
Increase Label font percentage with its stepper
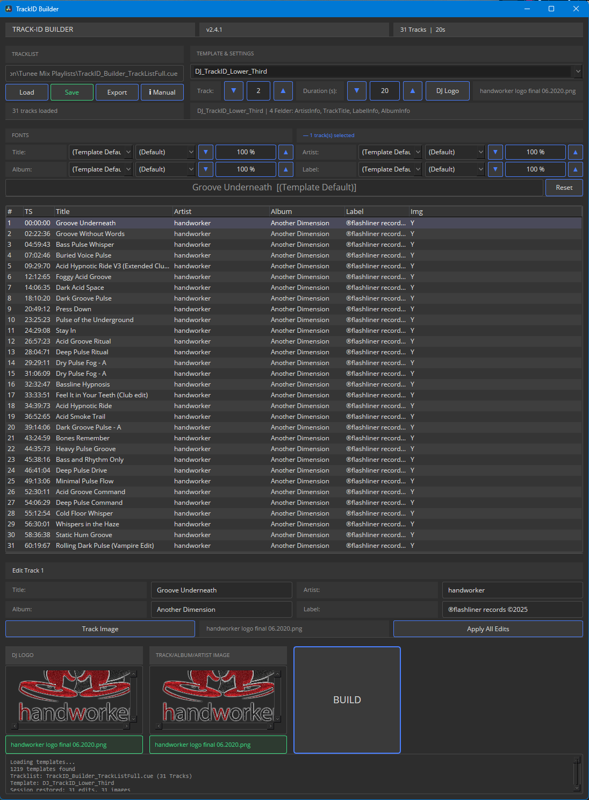coord(575,169)
